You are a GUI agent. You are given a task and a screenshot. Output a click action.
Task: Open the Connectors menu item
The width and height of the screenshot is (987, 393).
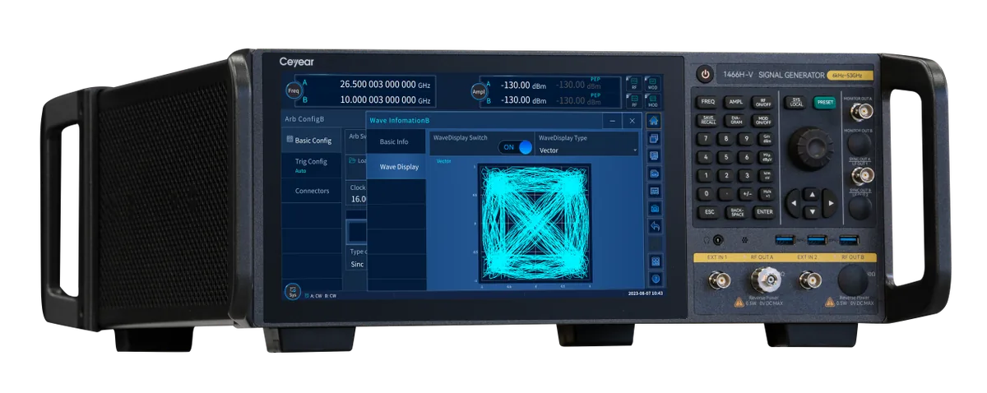312,191
